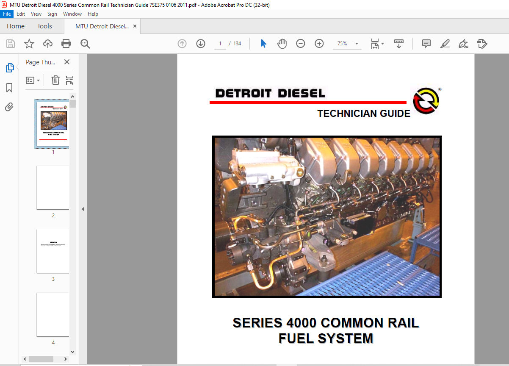
Task: Open the find text search tool
Action: point(85,44)
